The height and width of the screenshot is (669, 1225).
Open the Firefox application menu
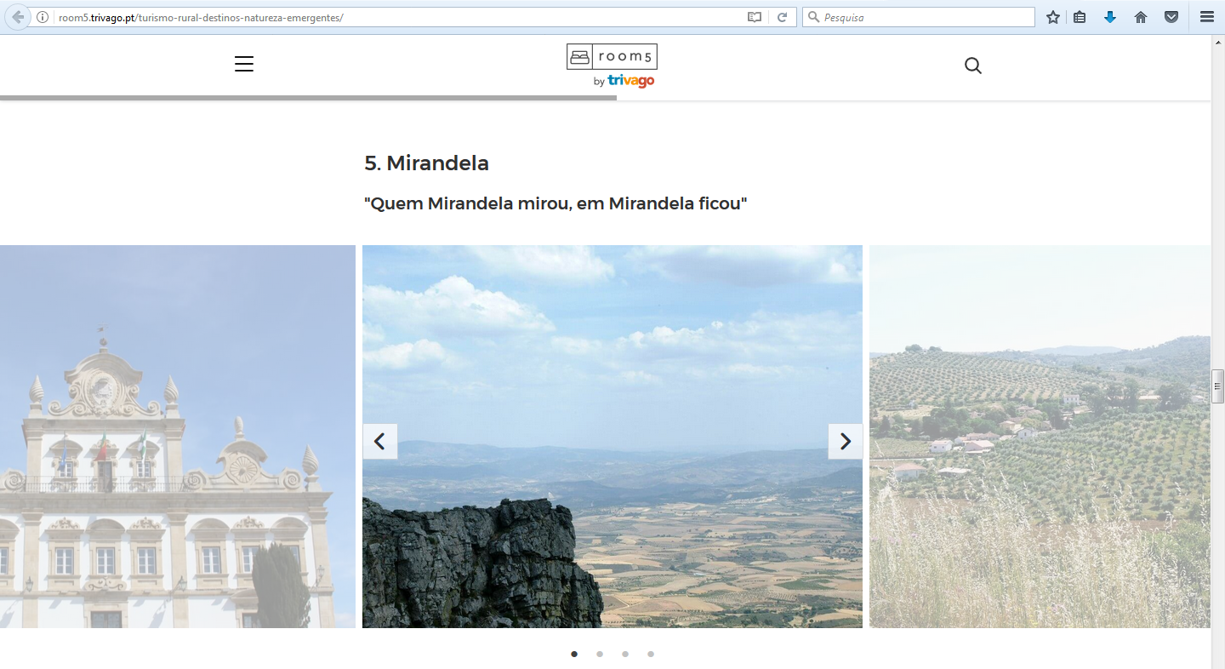coord(1206,17)
